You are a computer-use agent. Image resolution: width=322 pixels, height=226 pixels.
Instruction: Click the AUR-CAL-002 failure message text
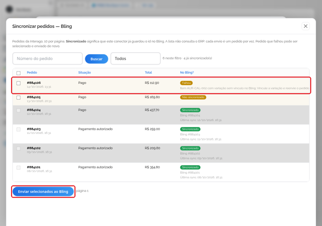[x=245, y=88]
